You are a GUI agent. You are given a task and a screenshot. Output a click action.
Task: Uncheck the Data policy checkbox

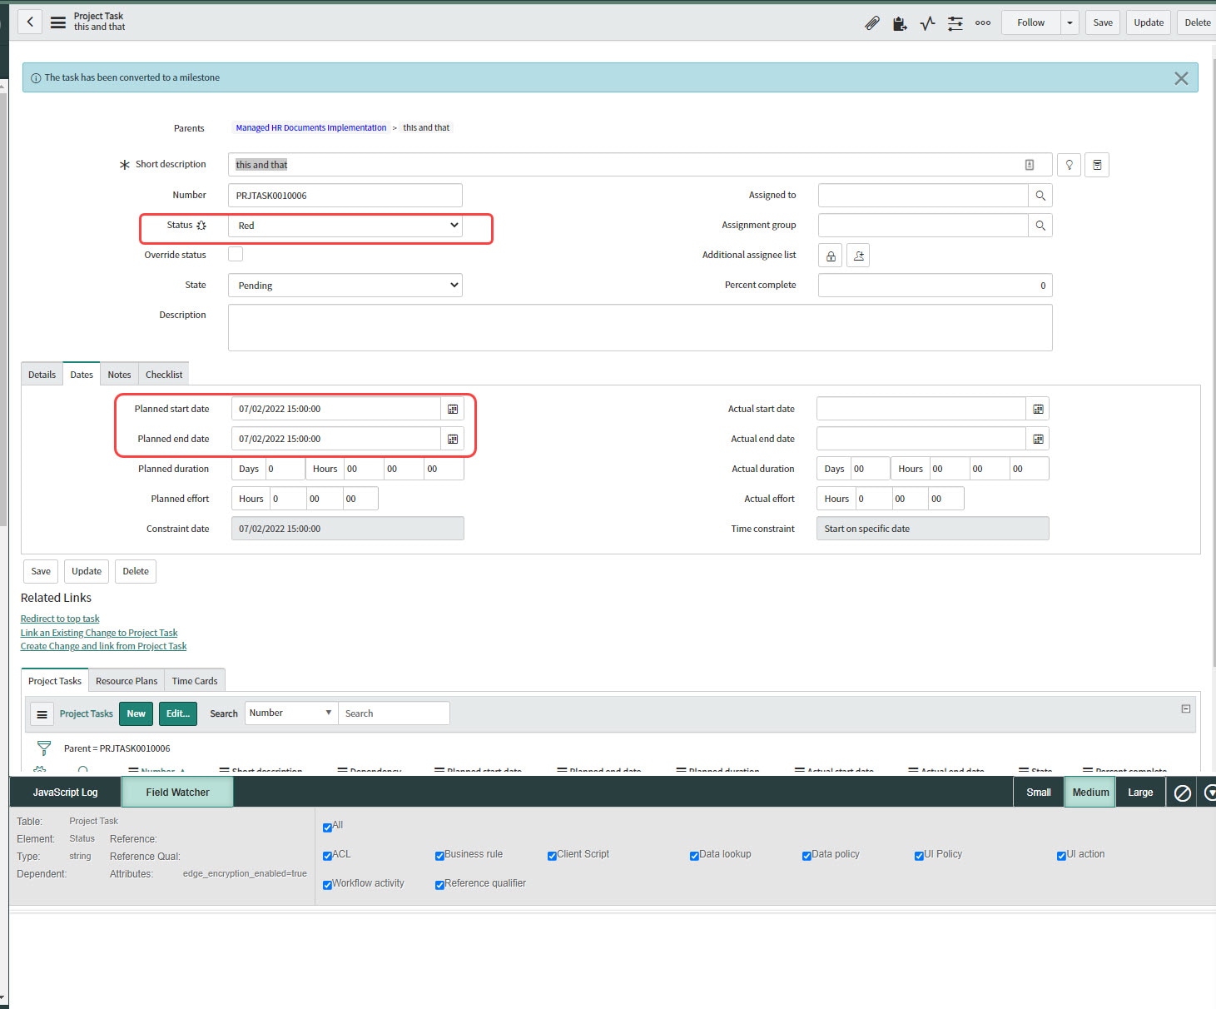point(807,856)
